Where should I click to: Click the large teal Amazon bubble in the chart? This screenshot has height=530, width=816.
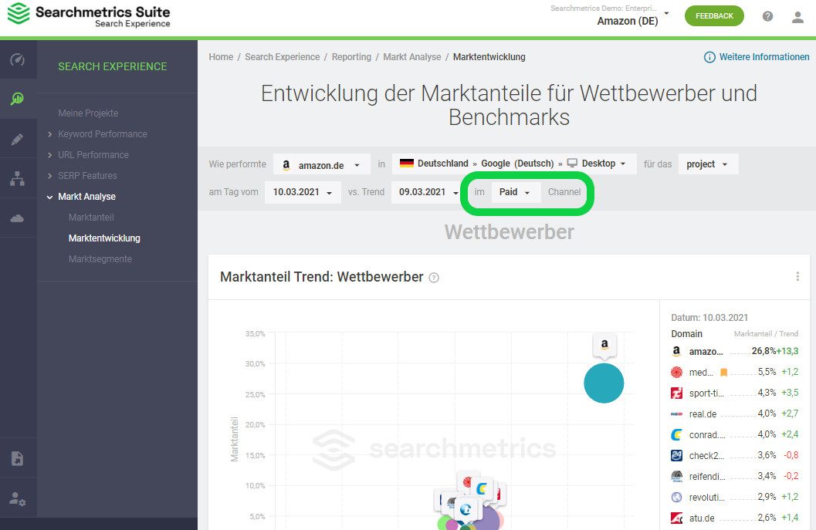tap(604, 383)
